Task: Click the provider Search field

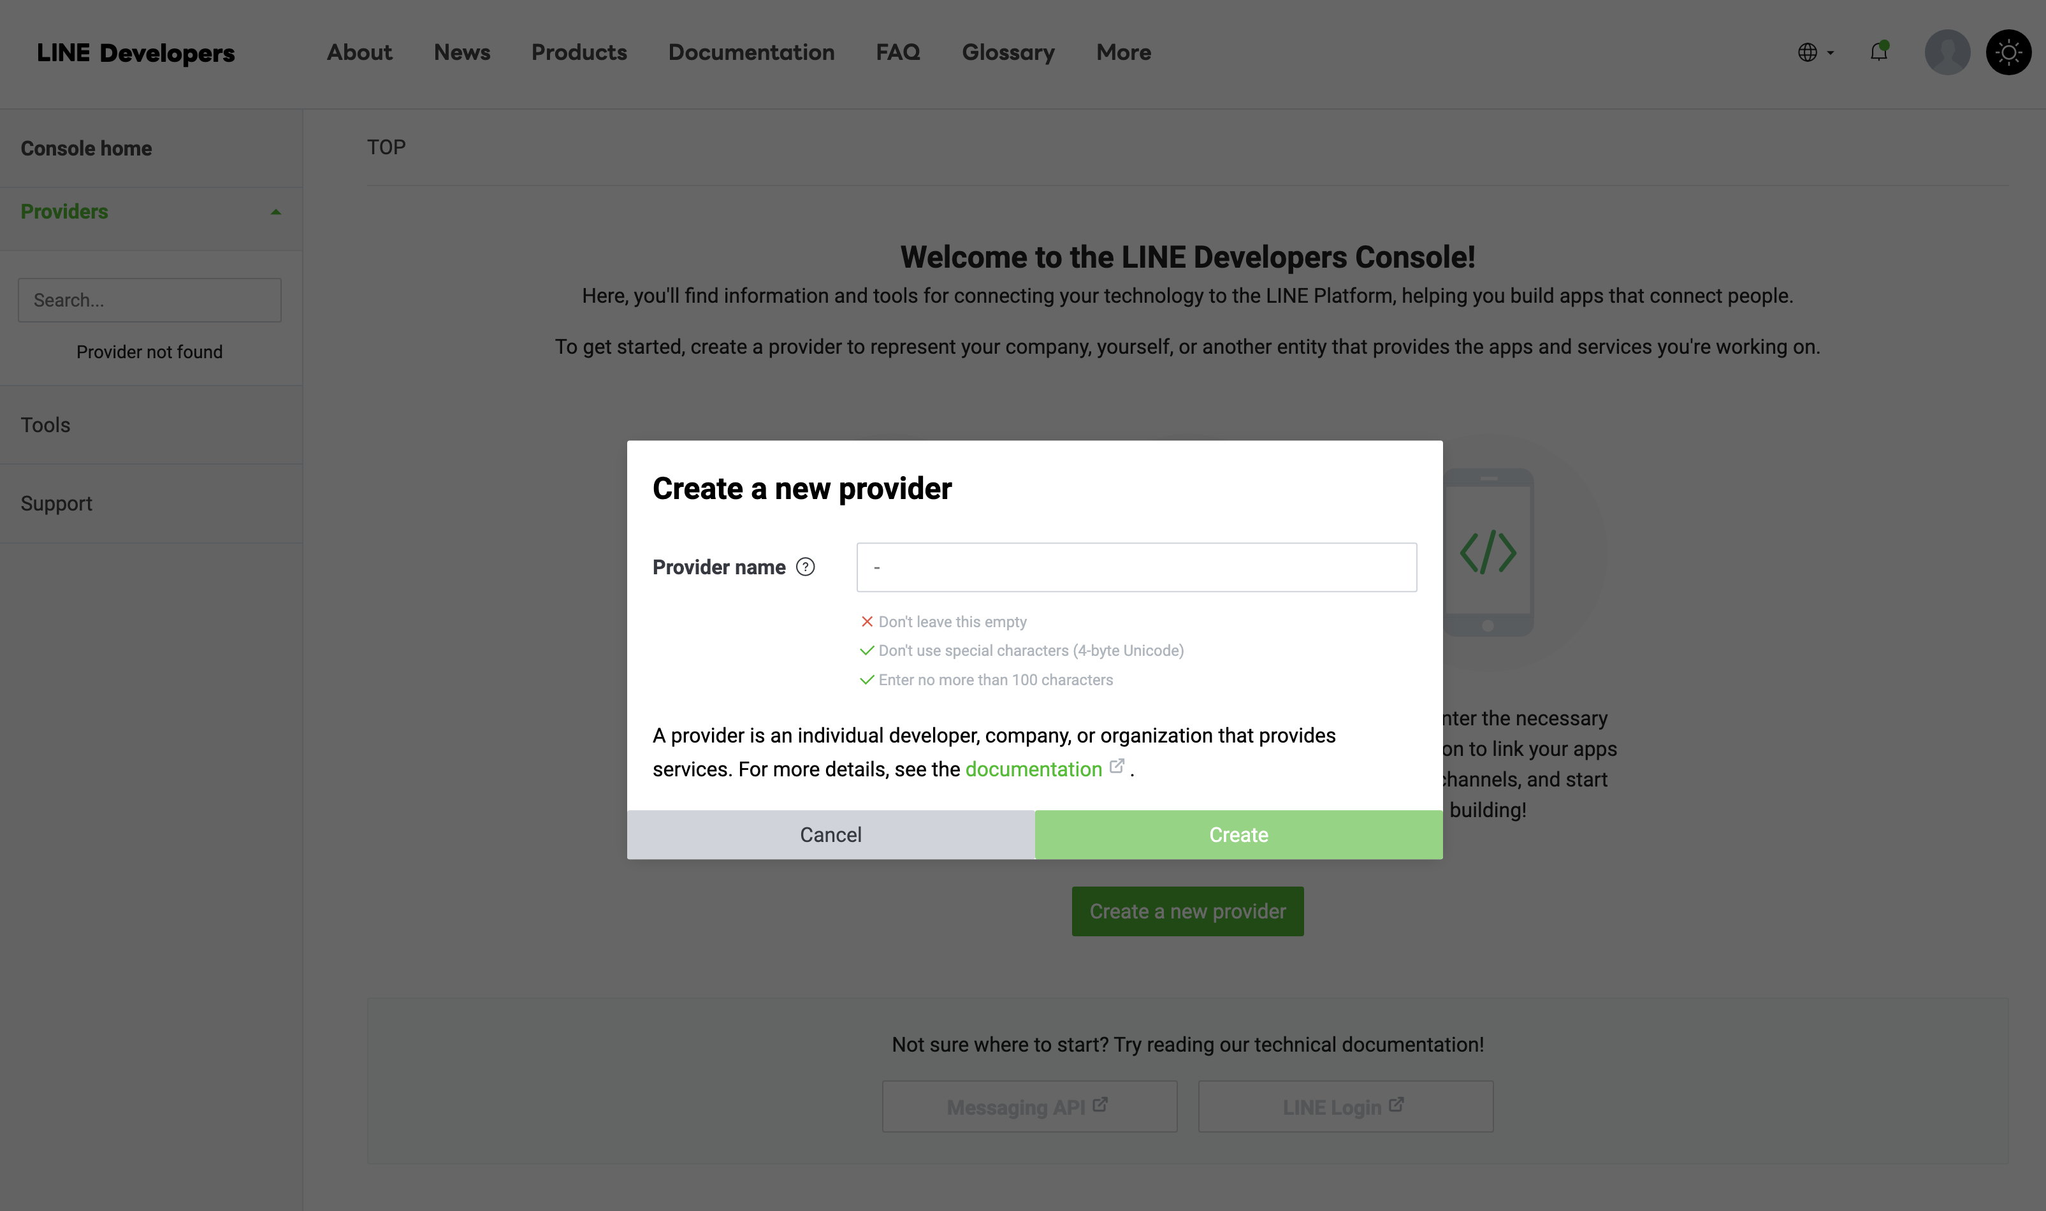Action: click(x=149, y=300)
